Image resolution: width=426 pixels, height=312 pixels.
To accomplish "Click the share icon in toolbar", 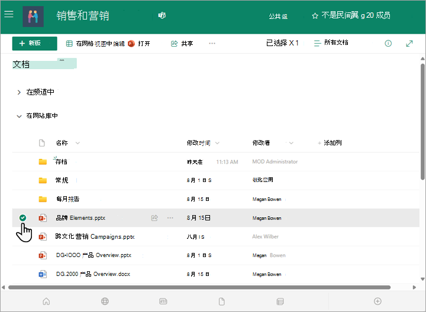I will pyautogui.click(x=174, y=43).
